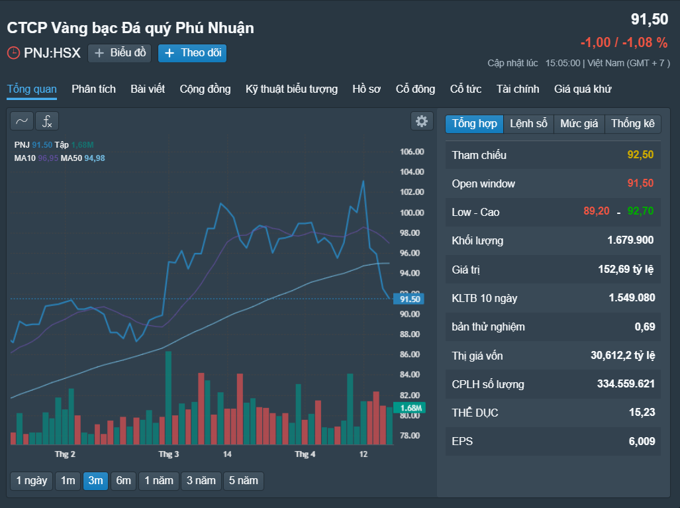Screen dimensions: 680x508
Task: Click the line chart type icon
Action: click(22, 121)
